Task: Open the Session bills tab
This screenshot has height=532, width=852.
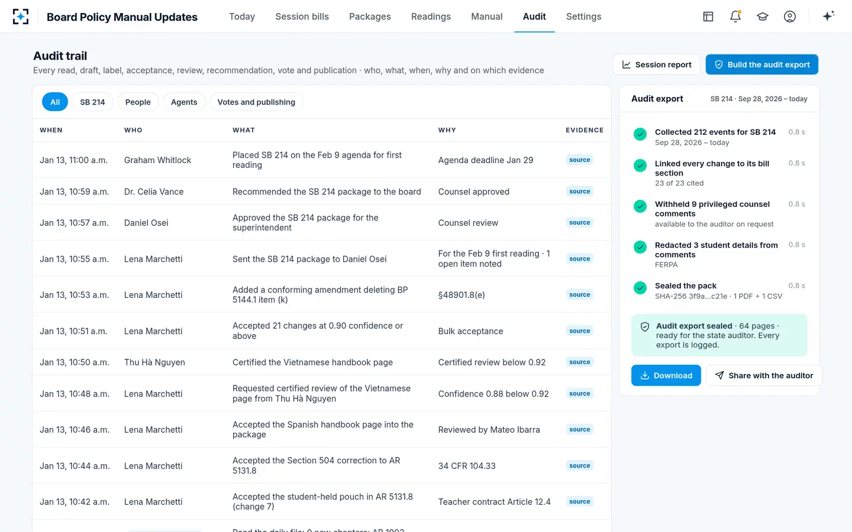Action: point(302,17)
